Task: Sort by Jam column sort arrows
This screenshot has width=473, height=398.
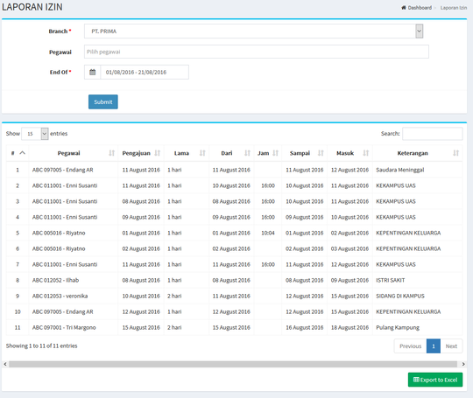Action: tap(275, 153)
